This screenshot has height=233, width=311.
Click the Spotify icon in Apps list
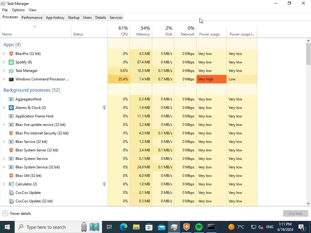11,62
